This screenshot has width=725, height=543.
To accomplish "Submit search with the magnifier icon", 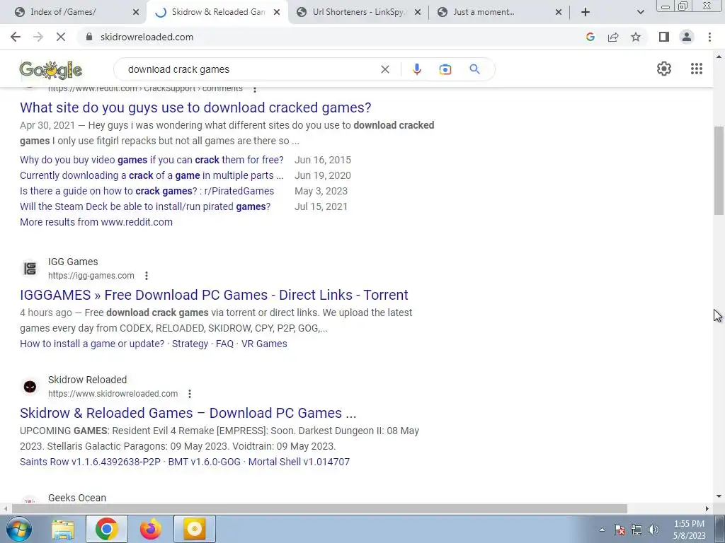I will click(474, 69).
